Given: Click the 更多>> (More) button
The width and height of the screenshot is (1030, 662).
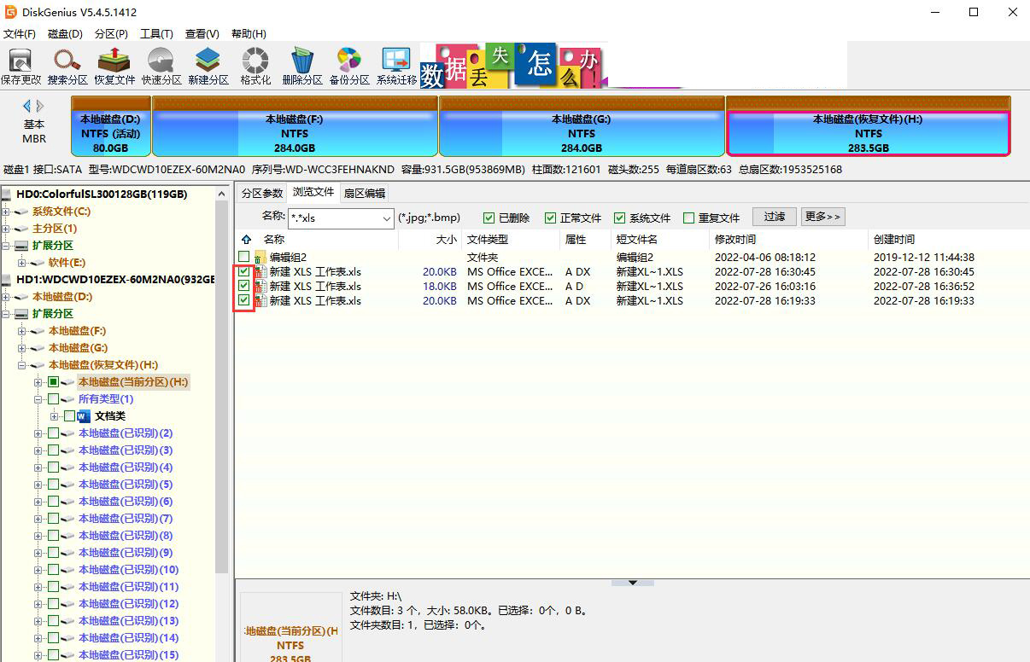Looking at the screenshot, I should [822, 217].
